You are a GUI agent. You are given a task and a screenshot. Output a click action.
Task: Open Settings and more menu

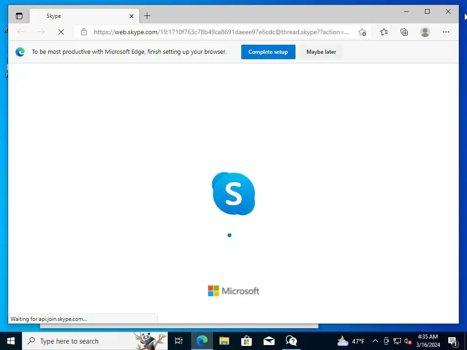pyautogui.click(x=446, y=32)
